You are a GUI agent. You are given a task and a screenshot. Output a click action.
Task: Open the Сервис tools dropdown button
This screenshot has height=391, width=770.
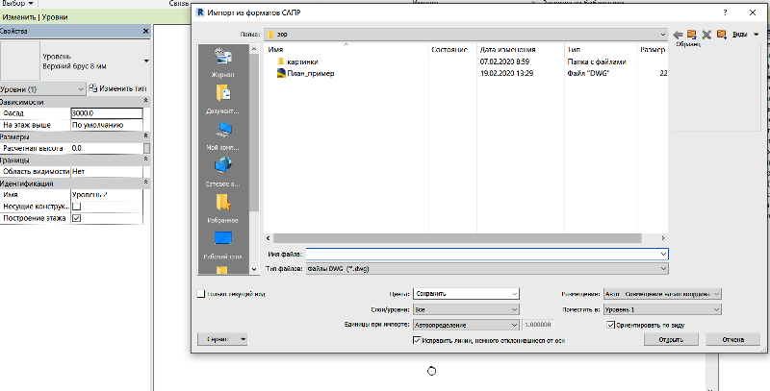pyautogui.click(x=222, y=339)
